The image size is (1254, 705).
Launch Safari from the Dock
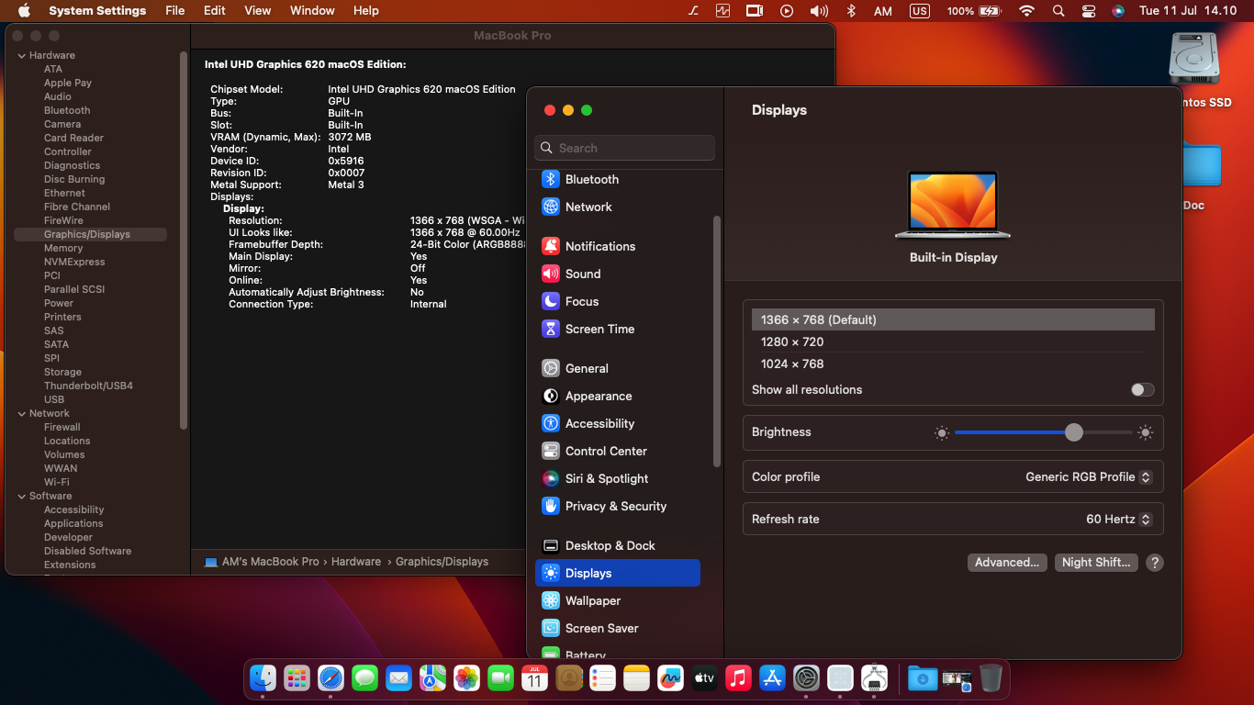pyautogui.click(x=330, y=678)
